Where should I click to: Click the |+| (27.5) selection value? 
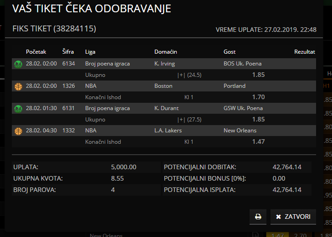click(x=189, y=120)
